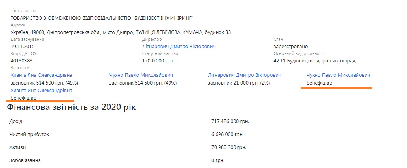Click the ЄДРПОУ code 40130383
Viewport: 407px width, 168px height.
pos(22,61)
